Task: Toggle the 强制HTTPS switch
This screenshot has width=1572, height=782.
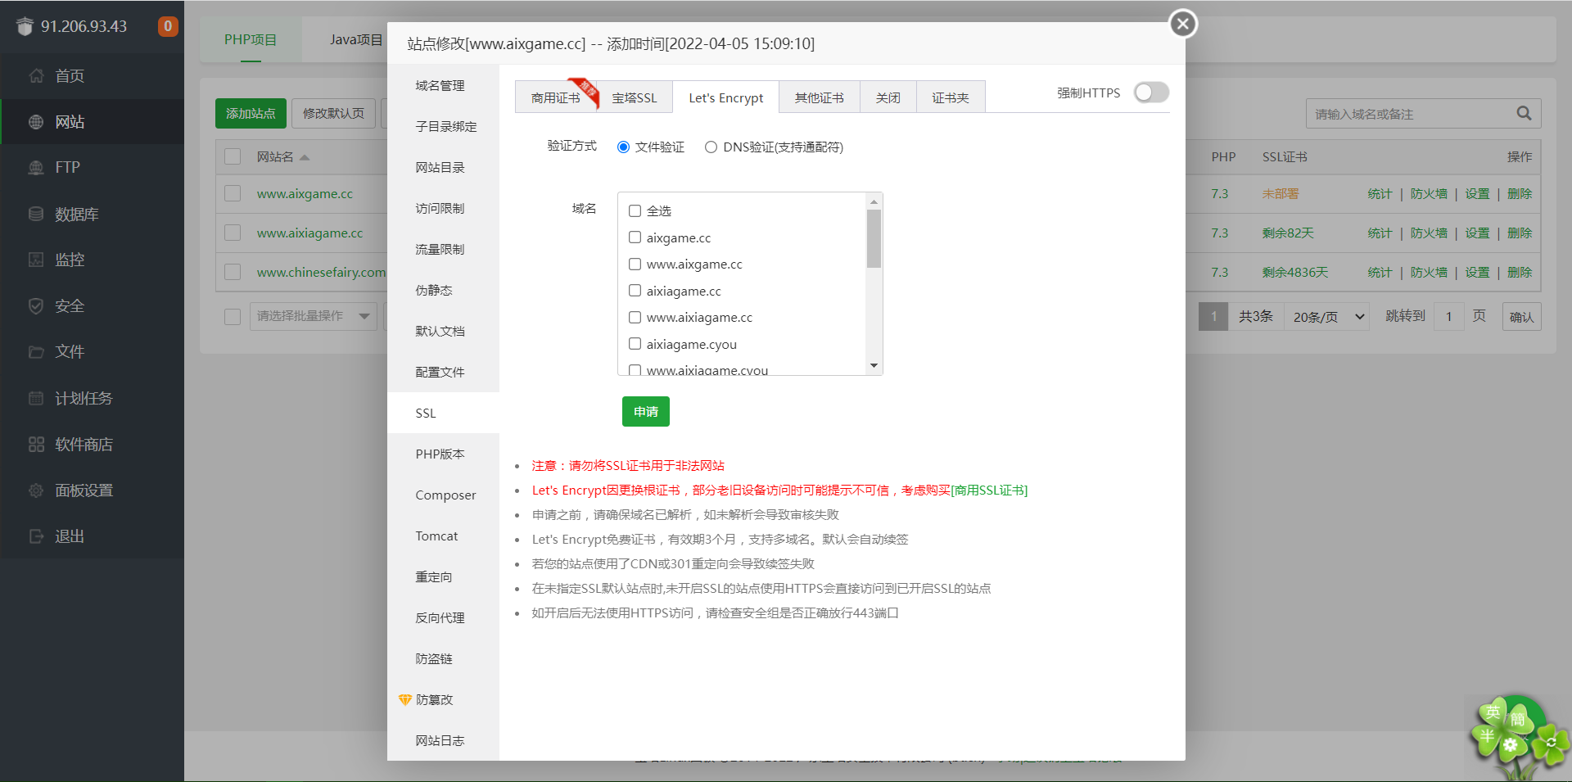Action: tap(1151, 93)
